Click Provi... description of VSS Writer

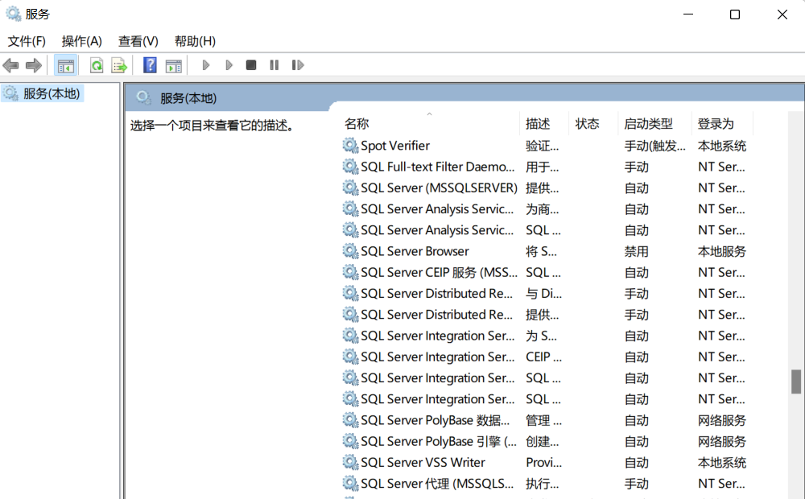(x=543, y=462)
